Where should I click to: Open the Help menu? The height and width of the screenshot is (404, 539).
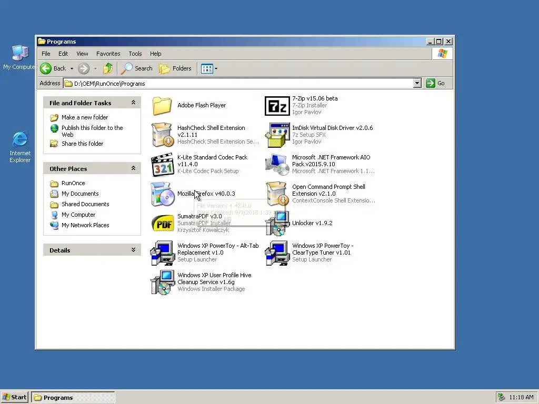click(x=155, y=54)
